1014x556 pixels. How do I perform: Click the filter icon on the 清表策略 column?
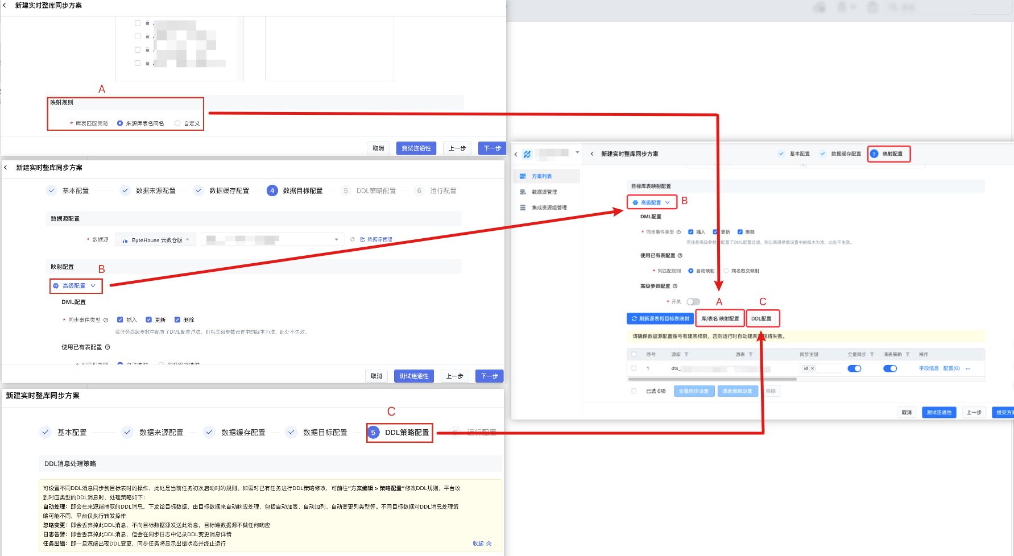[x=908, y=354]
